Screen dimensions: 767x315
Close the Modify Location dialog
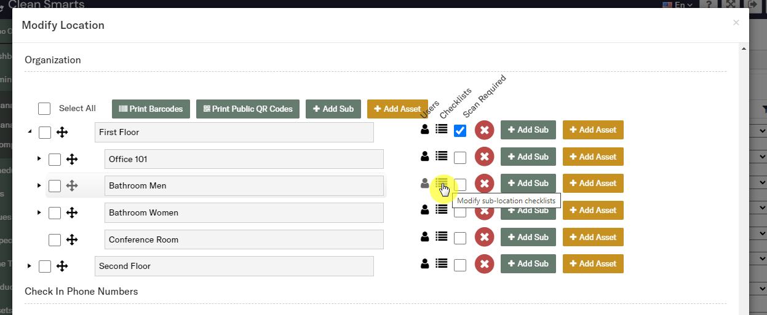(x=736, y=23)
